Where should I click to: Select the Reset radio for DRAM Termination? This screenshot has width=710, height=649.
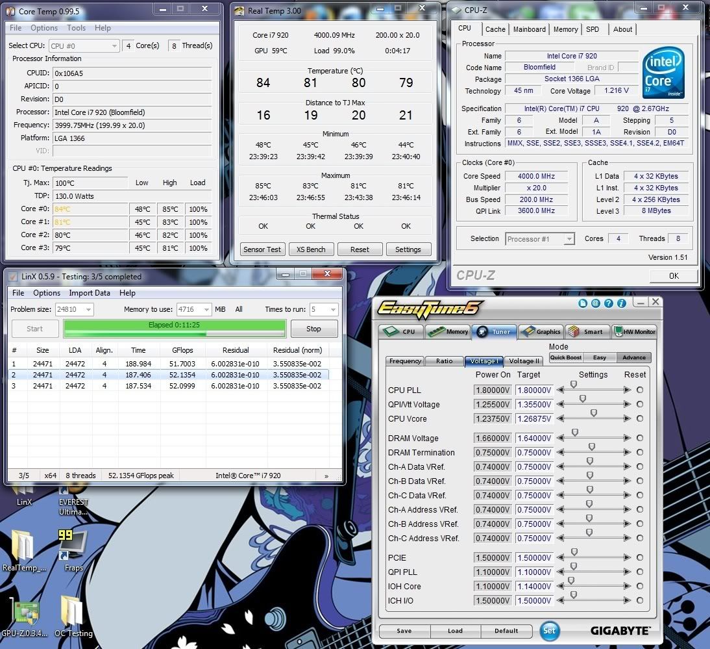pos(640,452)
